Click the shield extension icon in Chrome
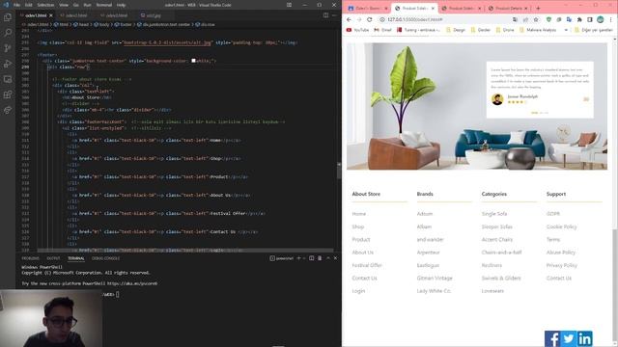This screenshot has height=347, width=618. coord(548,19)
